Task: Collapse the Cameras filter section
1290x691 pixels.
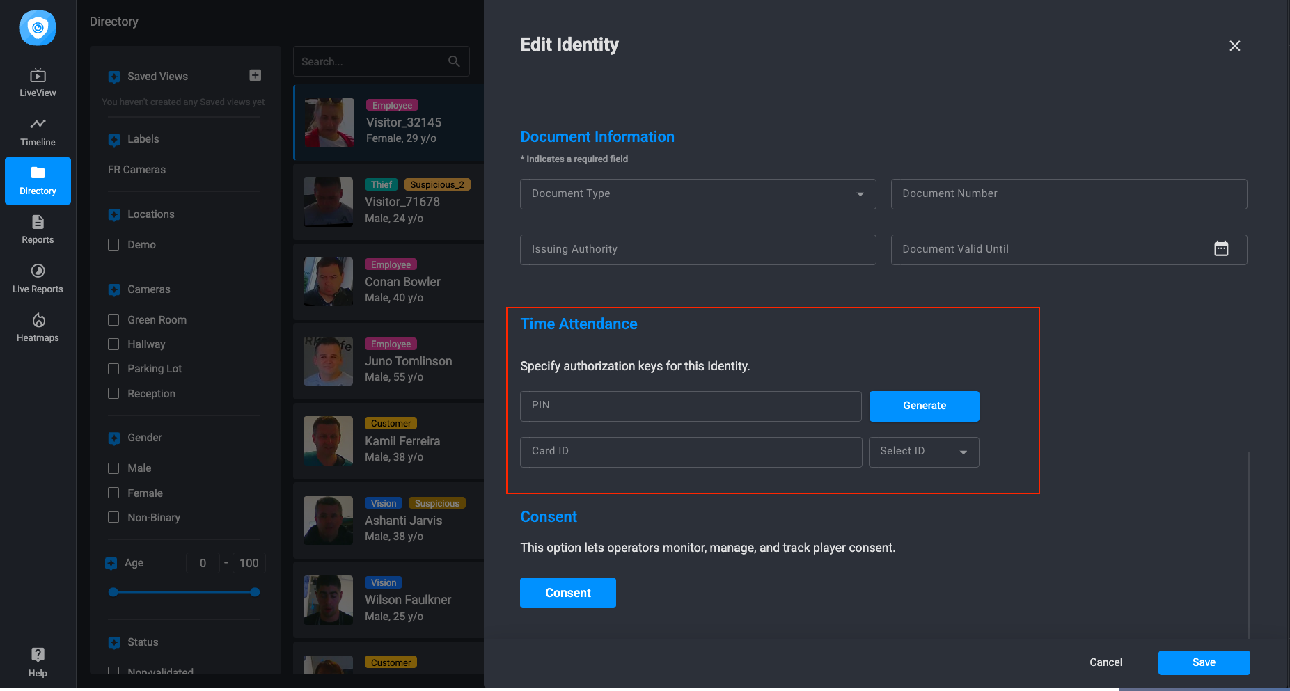Action: pyautogui.click(x=114, y=289)
